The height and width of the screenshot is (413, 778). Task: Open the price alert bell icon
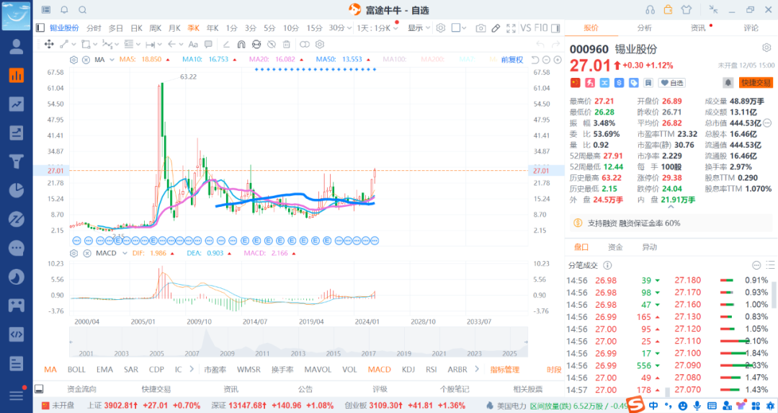[728, 83]
